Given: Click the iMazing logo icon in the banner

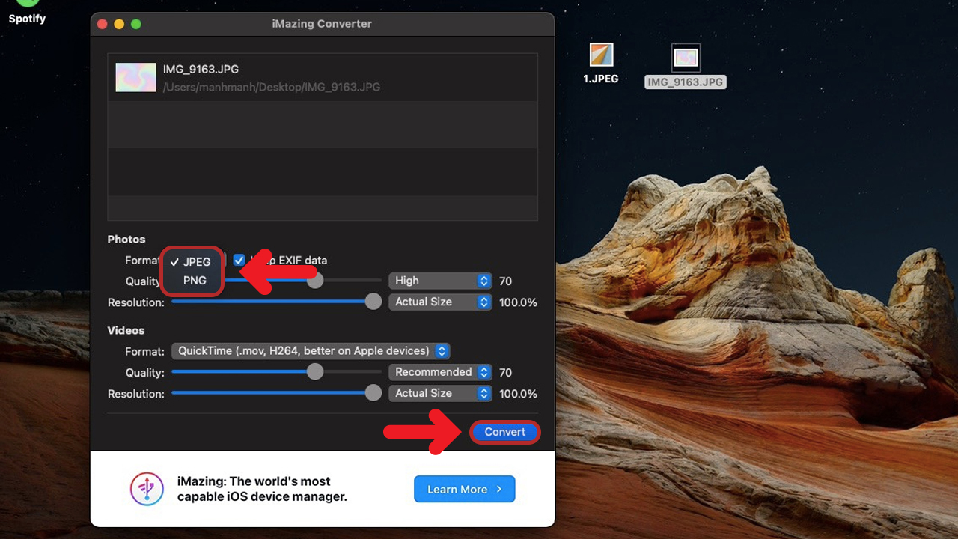Looking at the screenshot, I should 147,489.
